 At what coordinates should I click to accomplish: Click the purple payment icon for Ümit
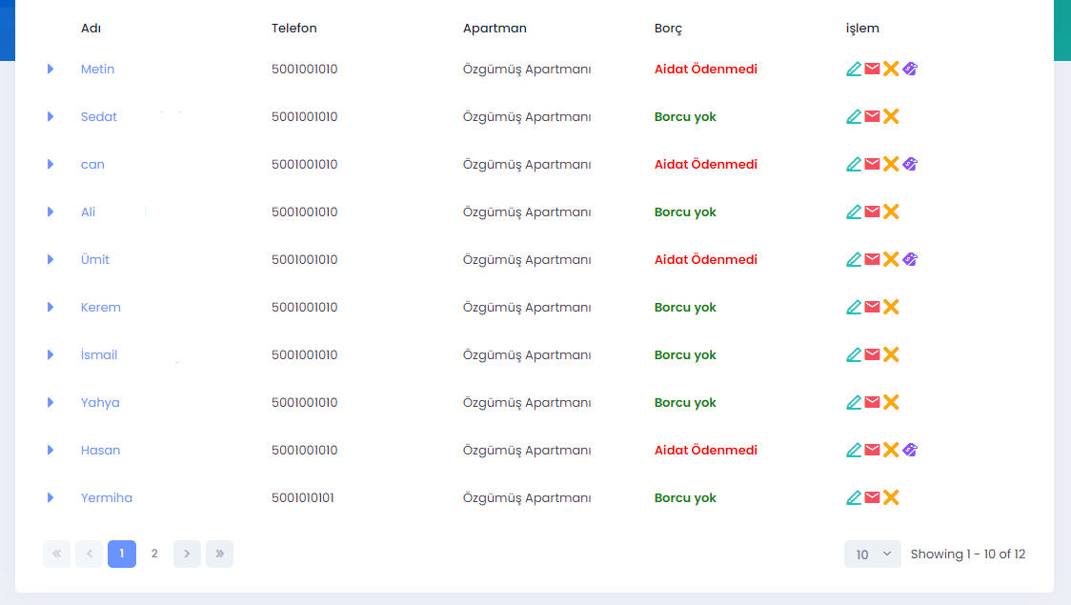(910, 259)
